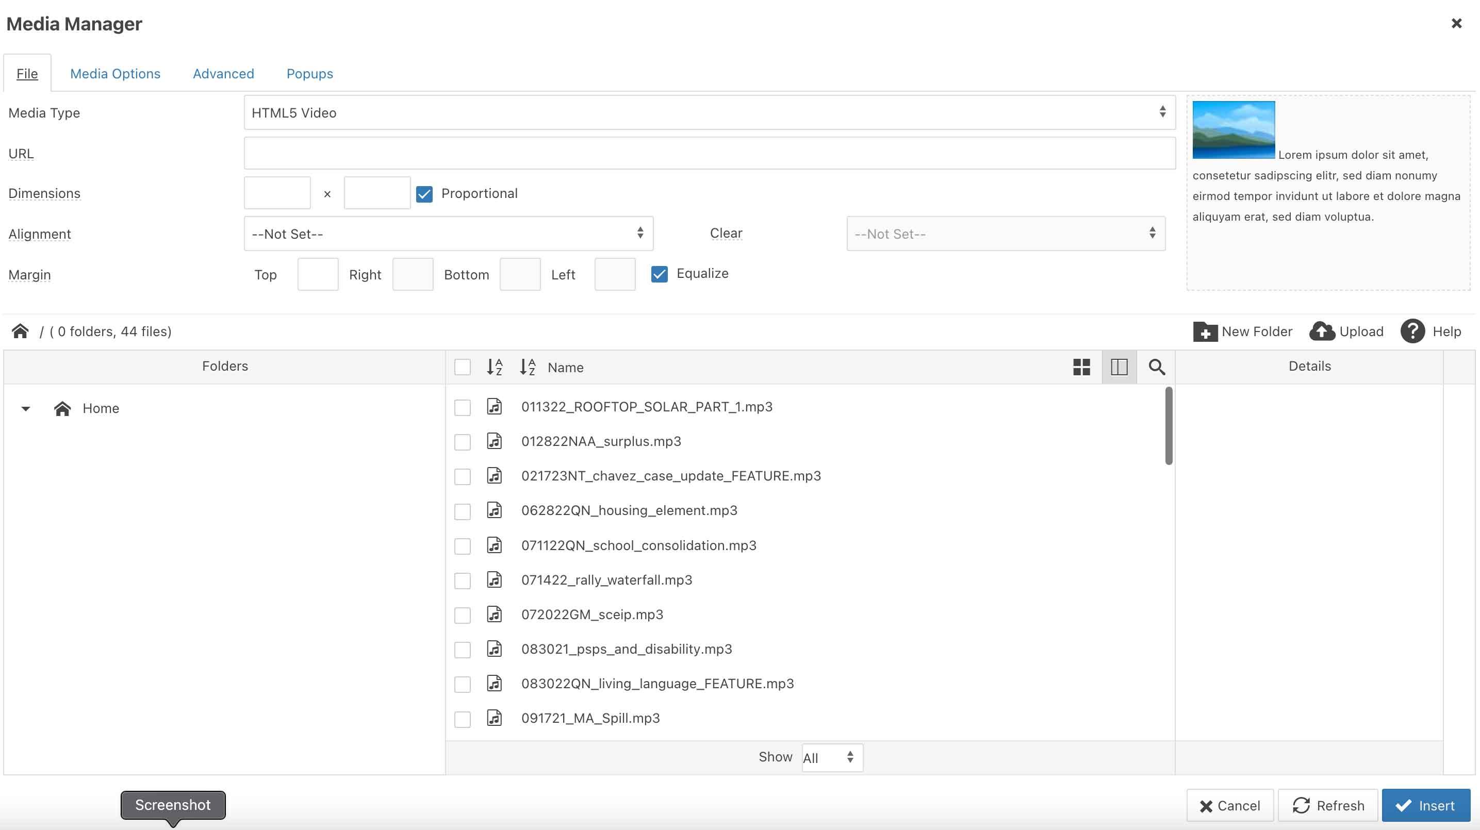The width and height of the screenshot is (1480, 830).
Task: Click the file list vertical scrollbar
Action: pos(1169,426)
